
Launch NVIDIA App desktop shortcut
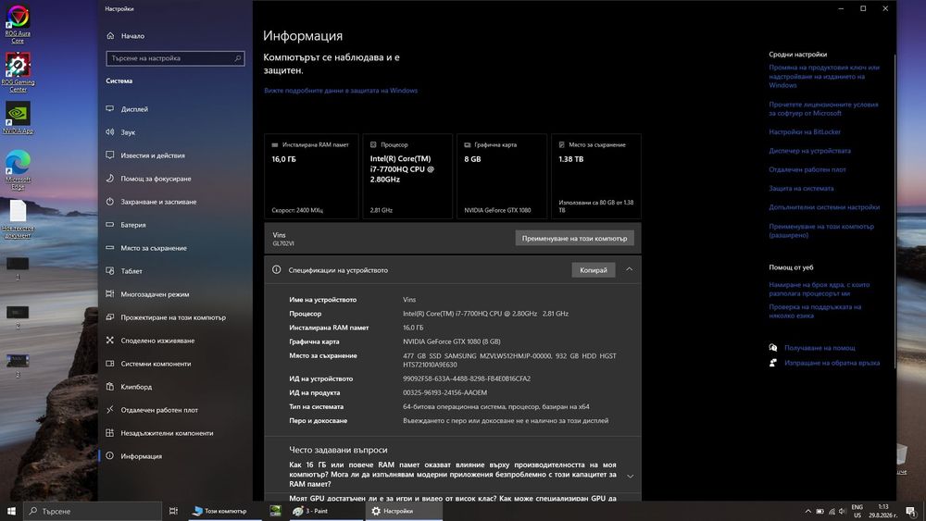pos(18,118)
